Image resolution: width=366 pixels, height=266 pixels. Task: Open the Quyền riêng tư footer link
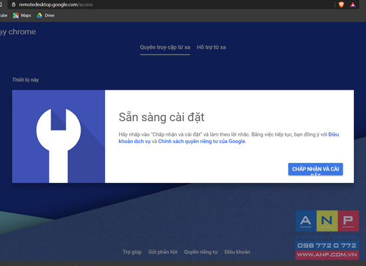tap(201, 252)
